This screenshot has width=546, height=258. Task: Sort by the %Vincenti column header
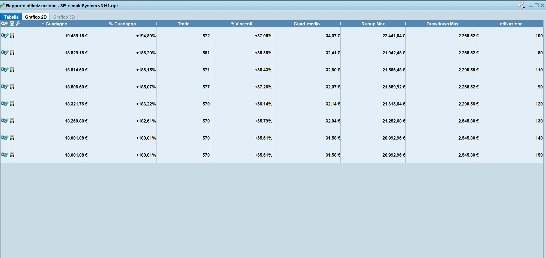tap(242, 24)
